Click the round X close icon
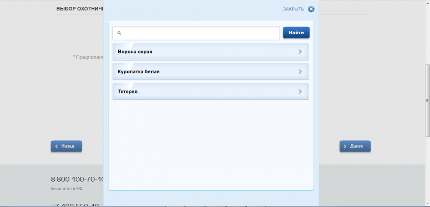The image size is (430, 207). tap(311, 9)
